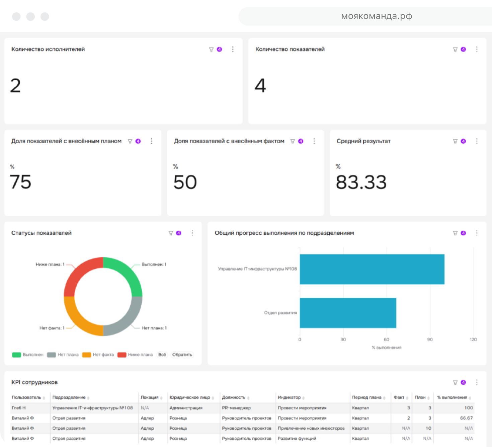The width and height of the screenshot is (492, 447).
Task: Click filter icon on Общий прогресс card
Action: coord(455,233)
